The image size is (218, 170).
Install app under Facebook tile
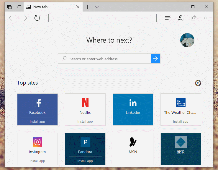click(x=37, y=122)
